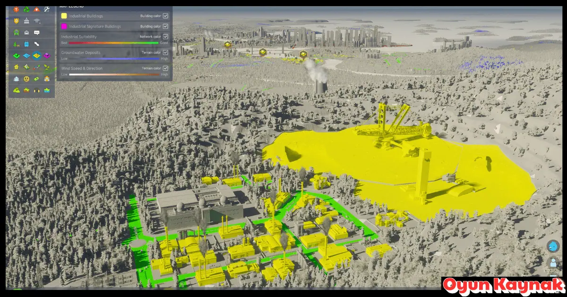
Task: Open the Education graduation cap info view
Action: [37, 21]
